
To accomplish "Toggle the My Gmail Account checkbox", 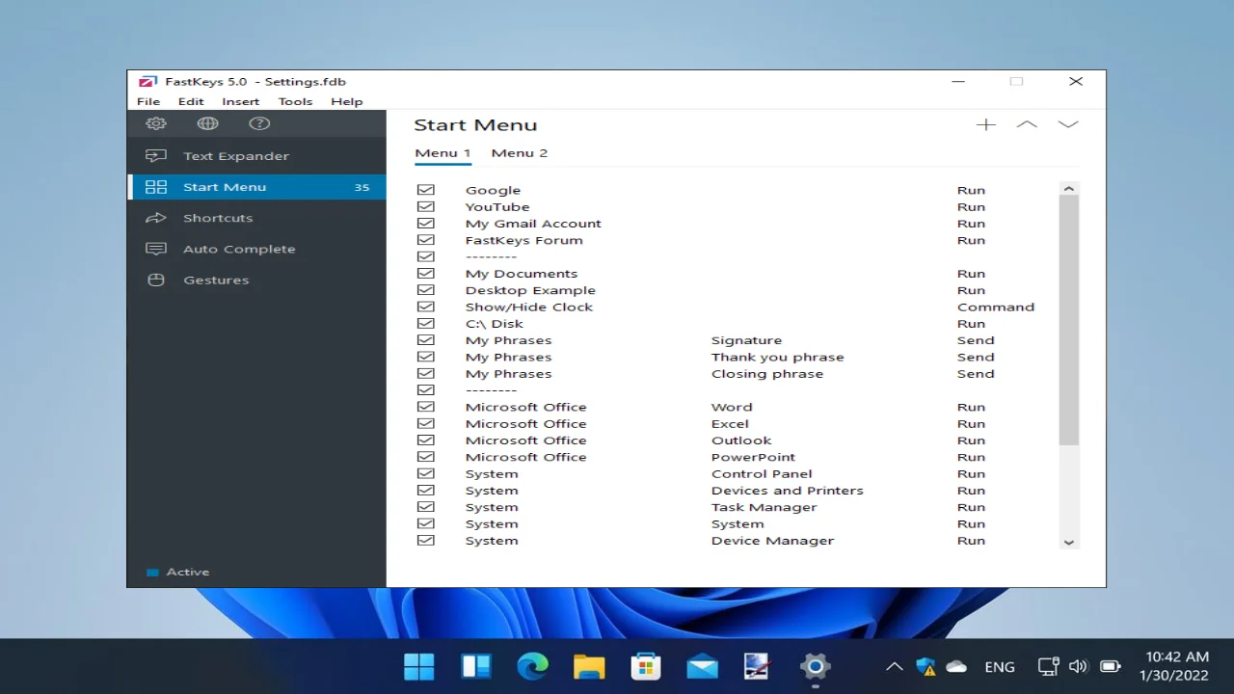I will tap(425, 223).
